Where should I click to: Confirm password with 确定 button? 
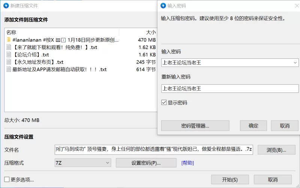[253, 126]
